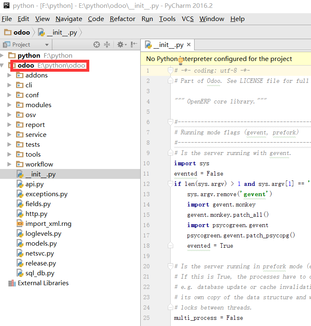Switch to the __init__.py editor tab
This screenshot has height=326, width=311.
point(168,45)
